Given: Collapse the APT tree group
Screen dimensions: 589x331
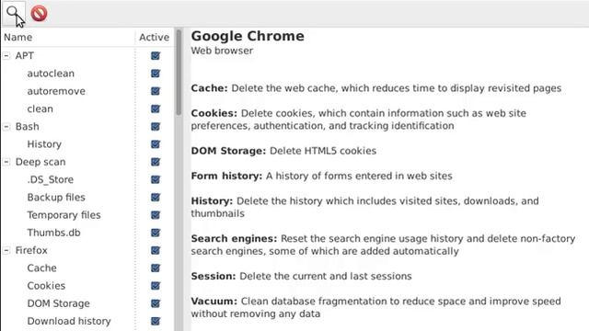Looking at the screenshot, I should (x=6, y=55).
